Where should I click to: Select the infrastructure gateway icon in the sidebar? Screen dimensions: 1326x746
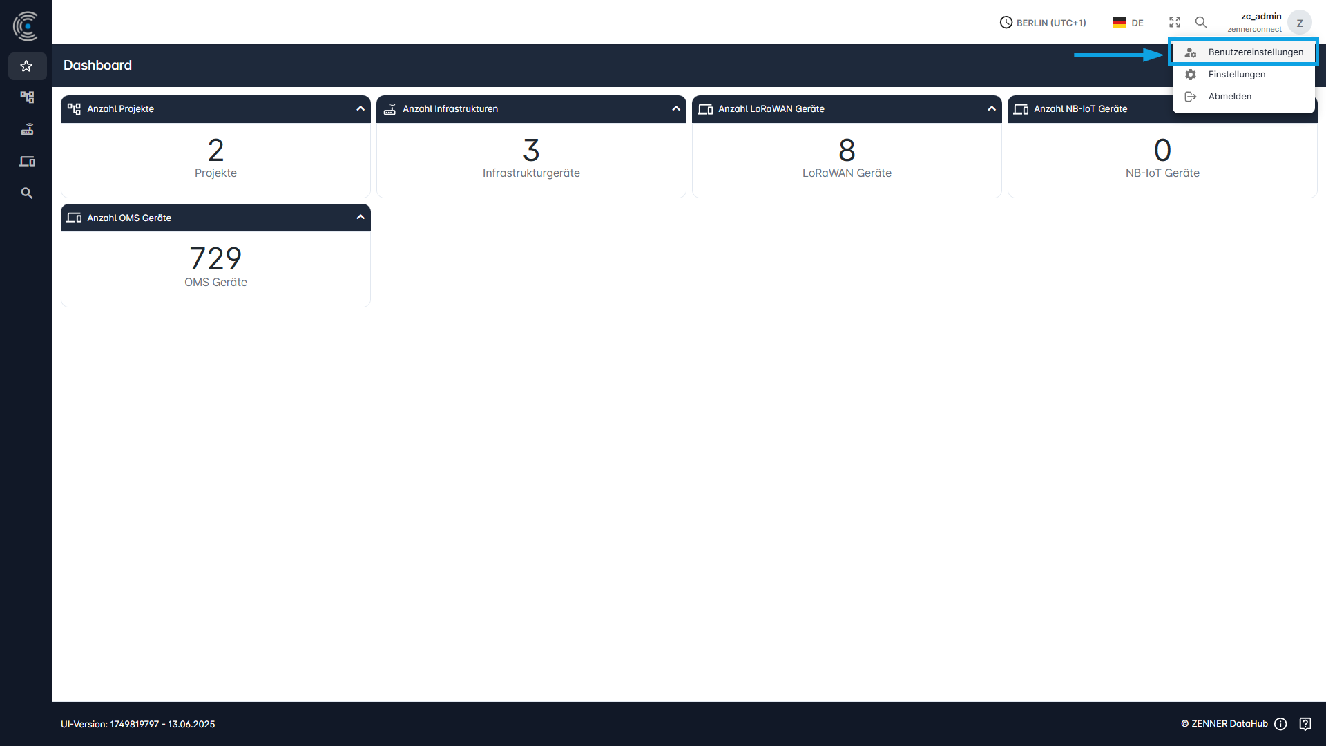click(26, 129)
